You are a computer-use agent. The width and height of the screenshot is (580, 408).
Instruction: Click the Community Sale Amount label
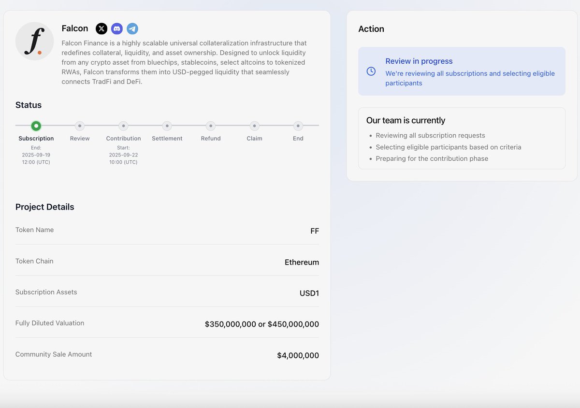54,354
